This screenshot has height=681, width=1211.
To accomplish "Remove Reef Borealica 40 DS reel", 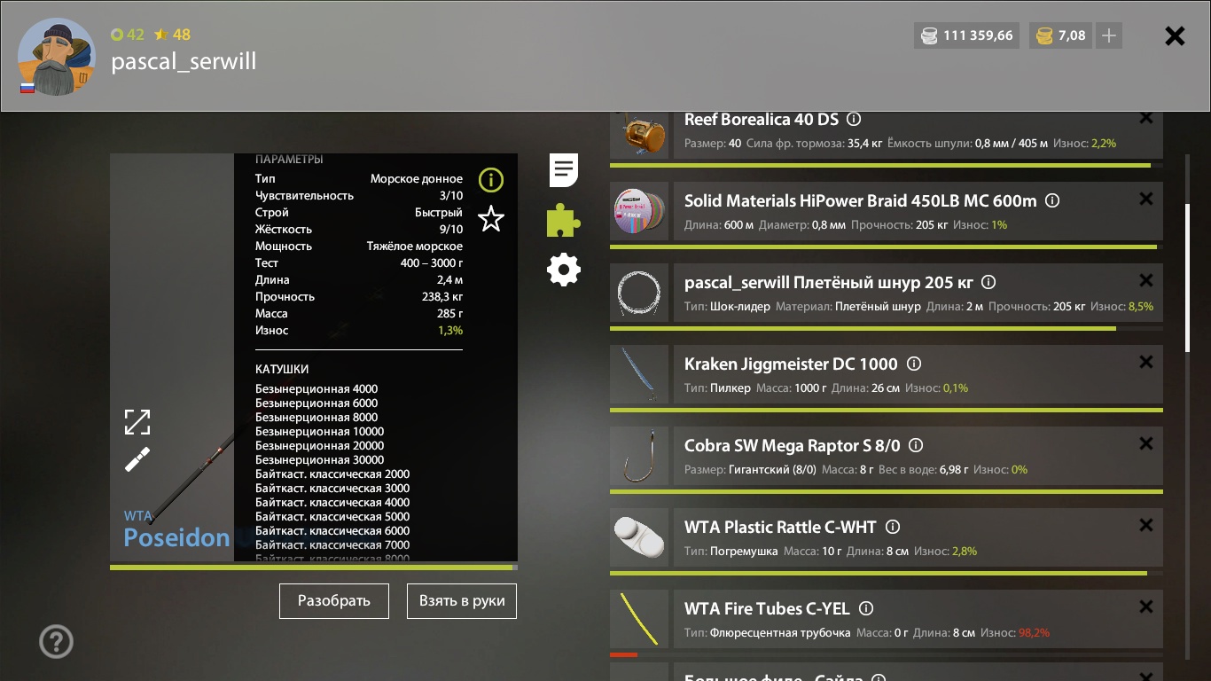I will [1146, 118].
